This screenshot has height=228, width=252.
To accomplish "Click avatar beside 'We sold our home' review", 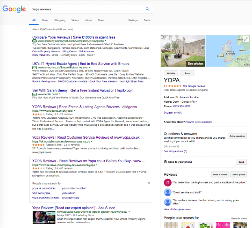I will tap(168, 202).
